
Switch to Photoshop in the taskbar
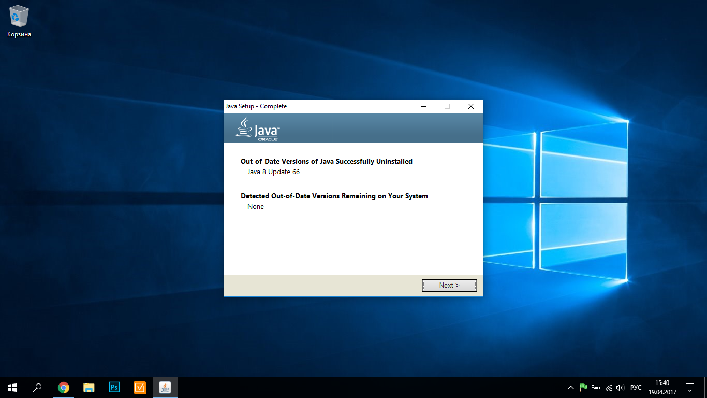[114, 387]
